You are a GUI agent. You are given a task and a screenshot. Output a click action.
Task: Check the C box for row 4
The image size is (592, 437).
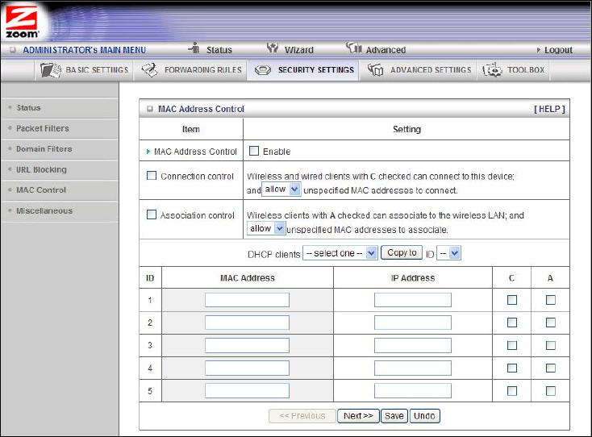coord(512,368)
